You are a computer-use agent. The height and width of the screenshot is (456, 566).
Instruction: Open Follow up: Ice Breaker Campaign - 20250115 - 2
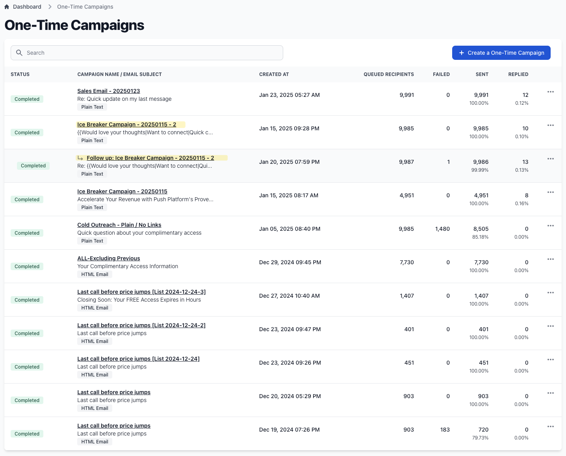(150, 158)
